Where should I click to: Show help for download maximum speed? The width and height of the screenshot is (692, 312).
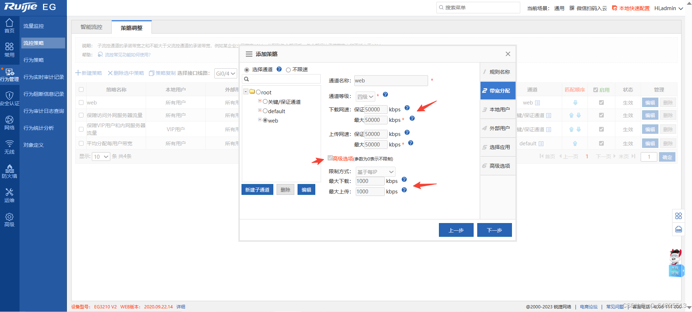[x=412, y=118]
